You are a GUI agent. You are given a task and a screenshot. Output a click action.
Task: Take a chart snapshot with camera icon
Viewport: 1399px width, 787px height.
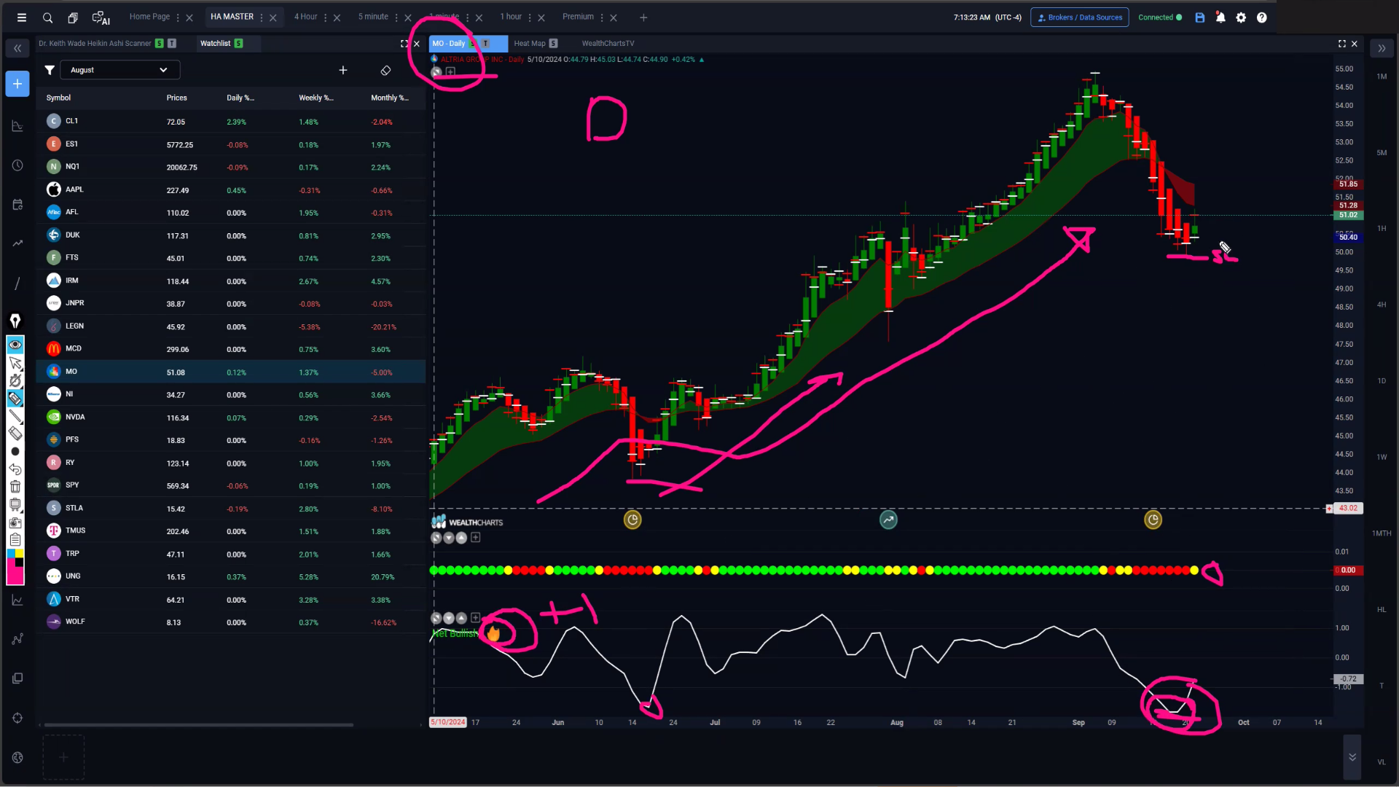pos(15,522)
